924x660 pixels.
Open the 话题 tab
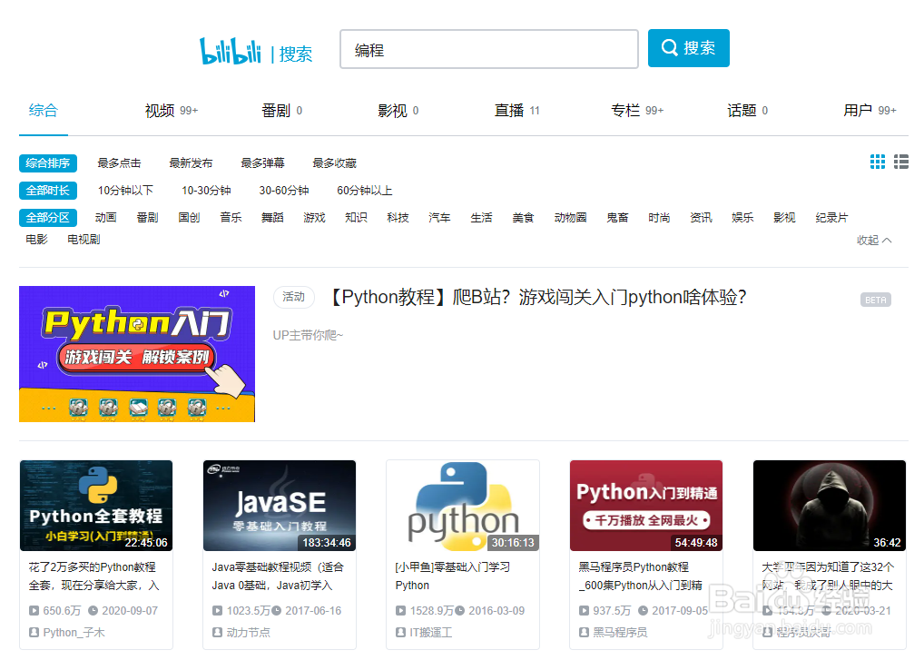click(x=747, y=111)
